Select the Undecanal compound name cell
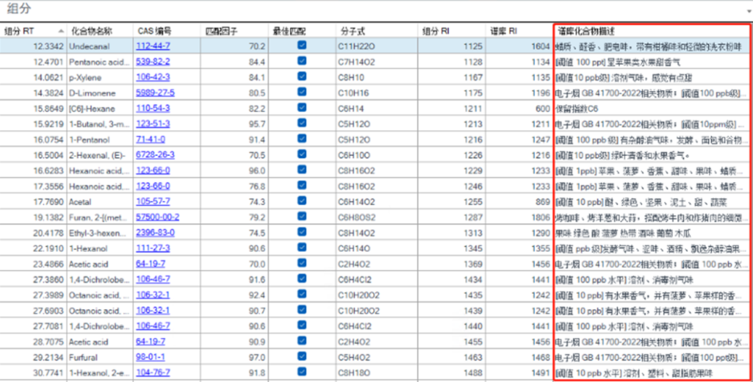This screenshot has width=753, height=382. (100, 47)
